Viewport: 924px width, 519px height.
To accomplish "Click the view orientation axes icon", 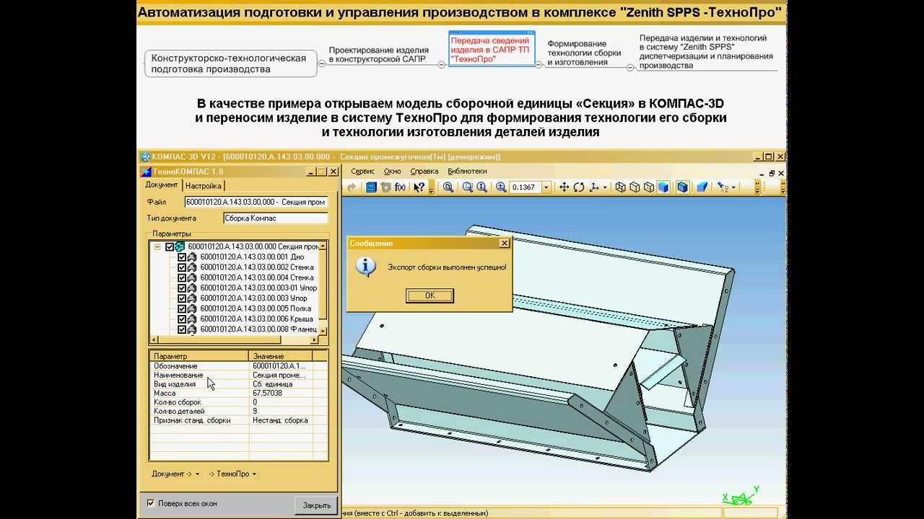I will tap(593, 187).
